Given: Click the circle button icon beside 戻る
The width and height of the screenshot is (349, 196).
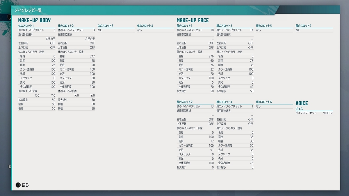Looking at the screenshot, I should (x=18, y=185).
